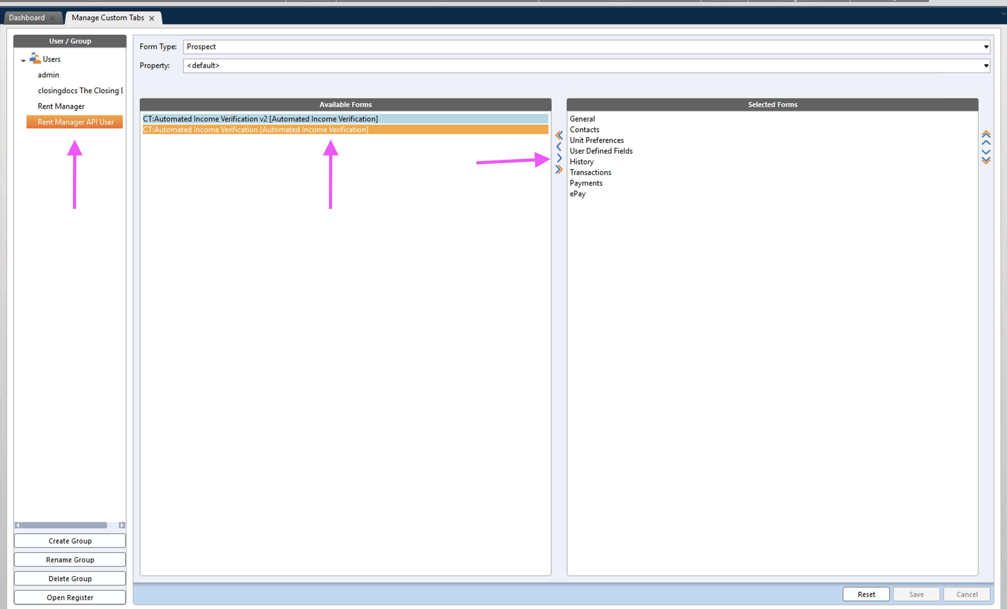Click the Rename Group button
This screenshot has height=609, width=1007.
(x=70, y=559)
